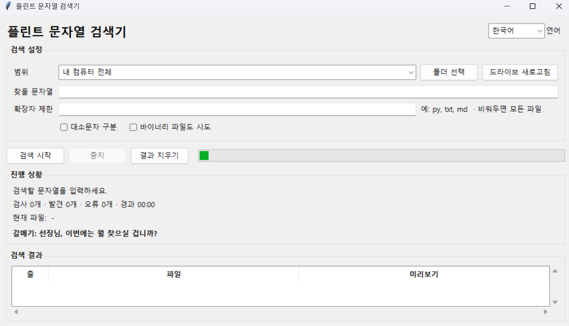Image resolution: width=569 pixels, height=326 pixels.
Task: Click the 언어 label
Action: 553,31
